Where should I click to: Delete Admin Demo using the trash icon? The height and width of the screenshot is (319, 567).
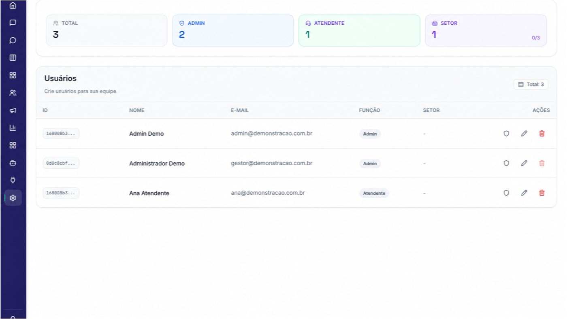tap(542, 133)
